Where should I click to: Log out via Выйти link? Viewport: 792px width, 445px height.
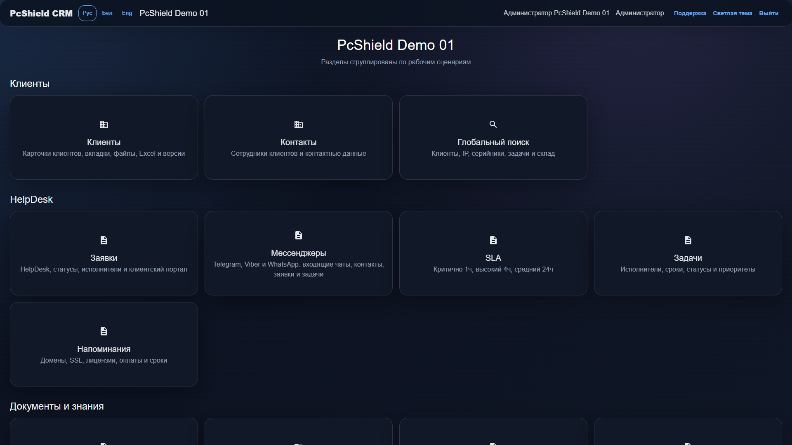pyautogui.click(x=769, y=13)
